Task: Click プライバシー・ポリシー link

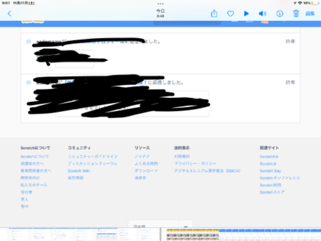Action: click(195, 163)
